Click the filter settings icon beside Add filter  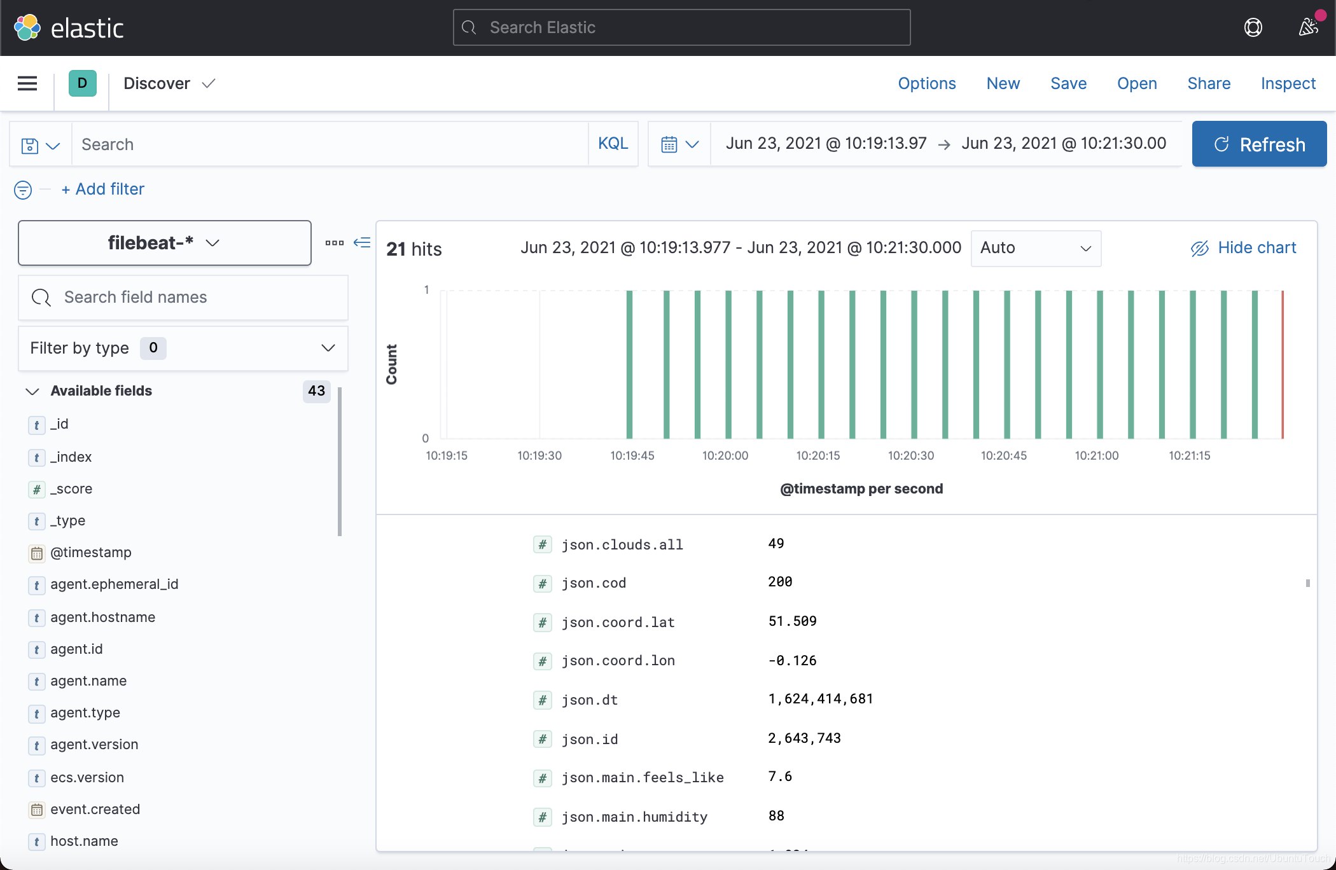pos(22,190)
